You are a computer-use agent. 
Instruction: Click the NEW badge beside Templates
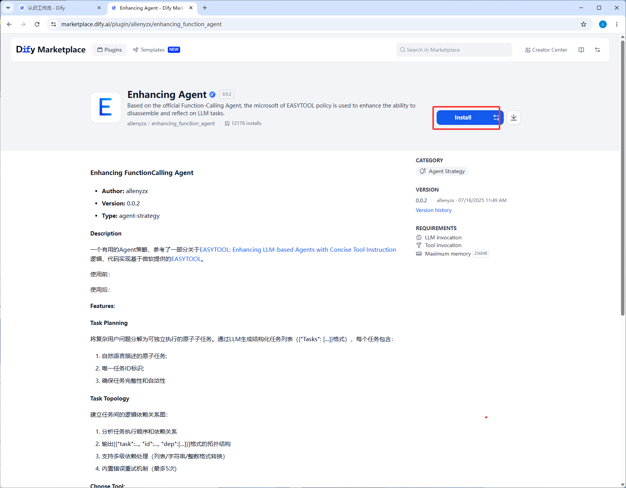(x=174, y=50)
